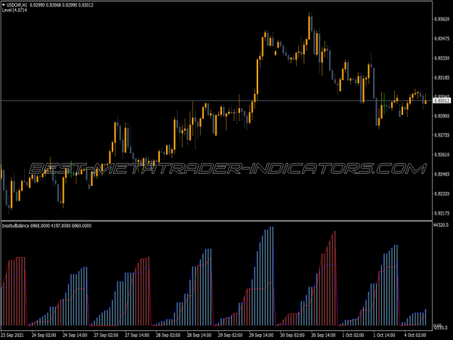Click the 0.93330 price axis label
453x340 pixels.
(442, 58)
